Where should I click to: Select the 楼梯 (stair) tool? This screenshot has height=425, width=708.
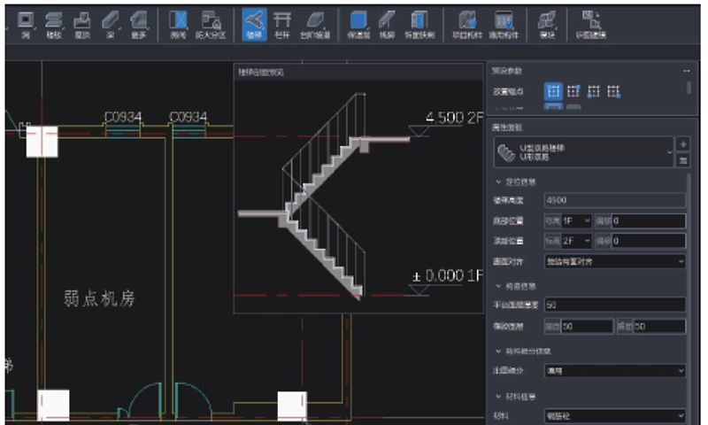[255, 23]
